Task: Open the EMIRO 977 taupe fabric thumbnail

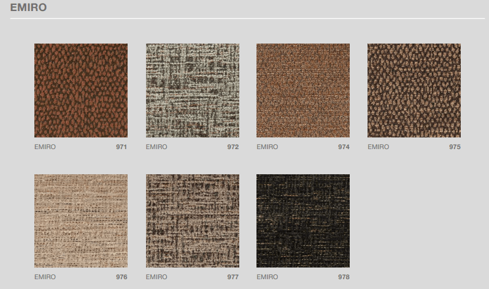Action: pyautogui.click(x=193, y=221)
